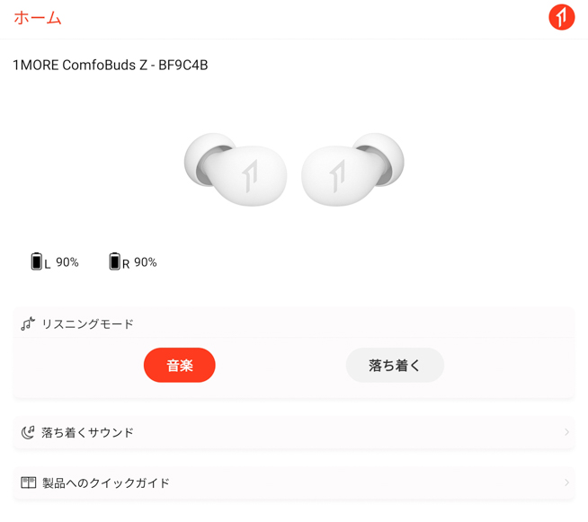The image size is (588, 522).
Task: Go to the ホーム tab title
Action: point(38,18)
